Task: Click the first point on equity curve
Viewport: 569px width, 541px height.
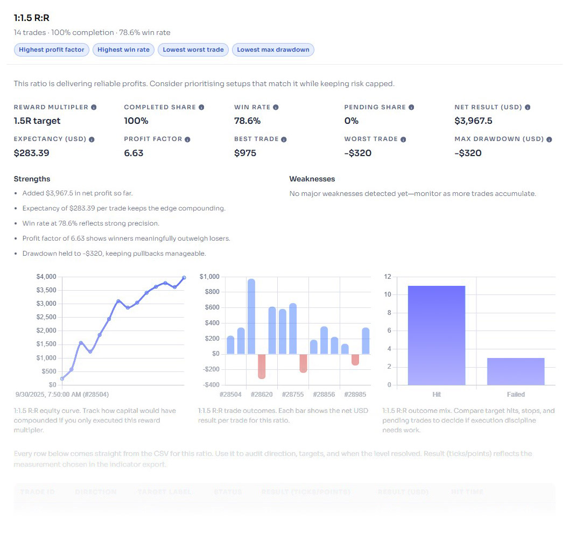Action: click(x=62, y=378)
